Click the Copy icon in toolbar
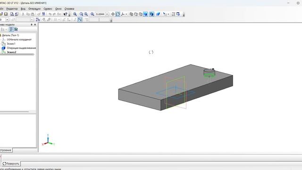This screenshot has height=170, width=302. pyautogui.click(x=28, y=14)
